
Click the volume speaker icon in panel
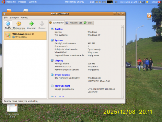click(116, 2)
